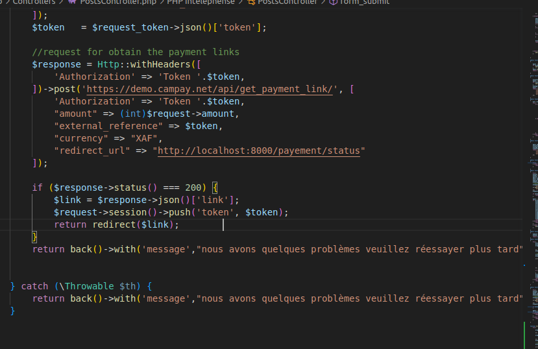Click the catch keyword

(x=34, y=286)
